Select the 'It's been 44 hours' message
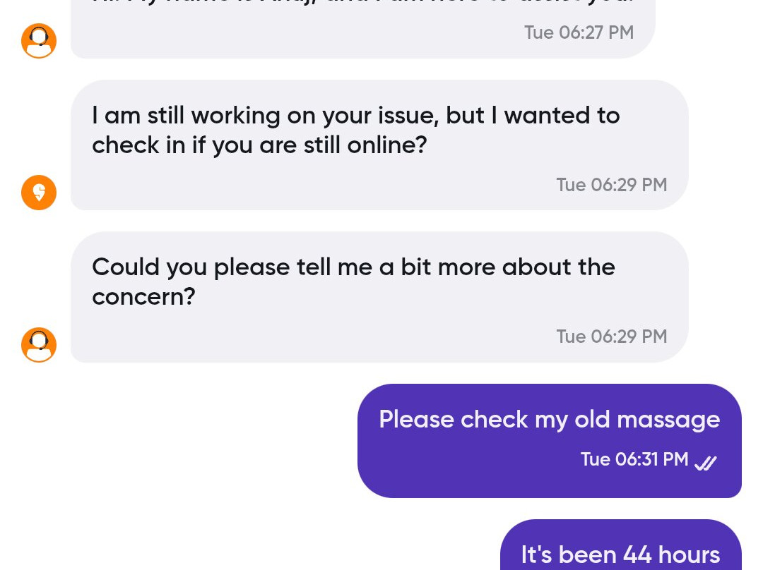 pyautogui.click(x=620, y=554)
